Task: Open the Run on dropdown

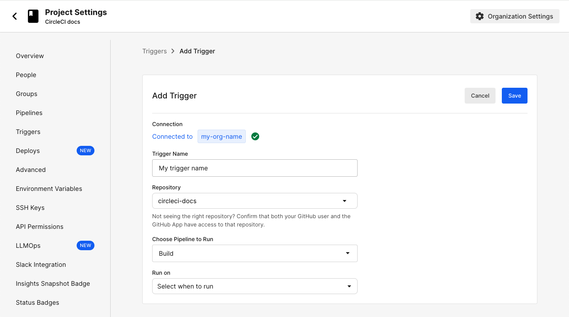Action: [x=255, y=286]
